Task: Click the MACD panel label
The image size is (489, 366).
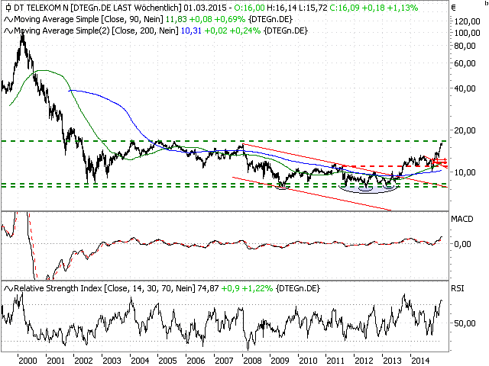Action: click(461, 219)
